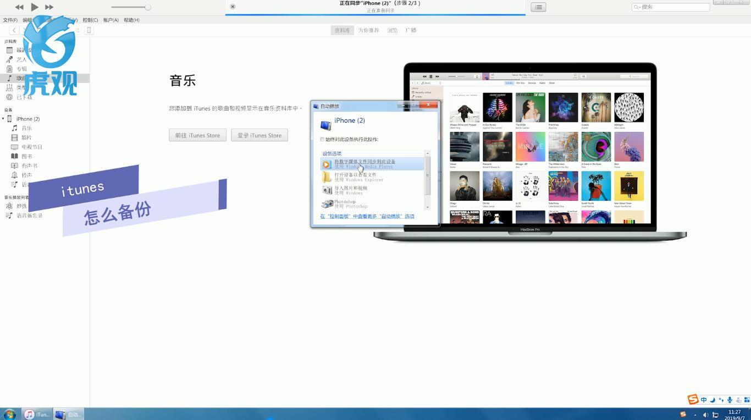
Task: Switch to the 资料库 tab
Action: pyautogui.click(x=343, y=30)
